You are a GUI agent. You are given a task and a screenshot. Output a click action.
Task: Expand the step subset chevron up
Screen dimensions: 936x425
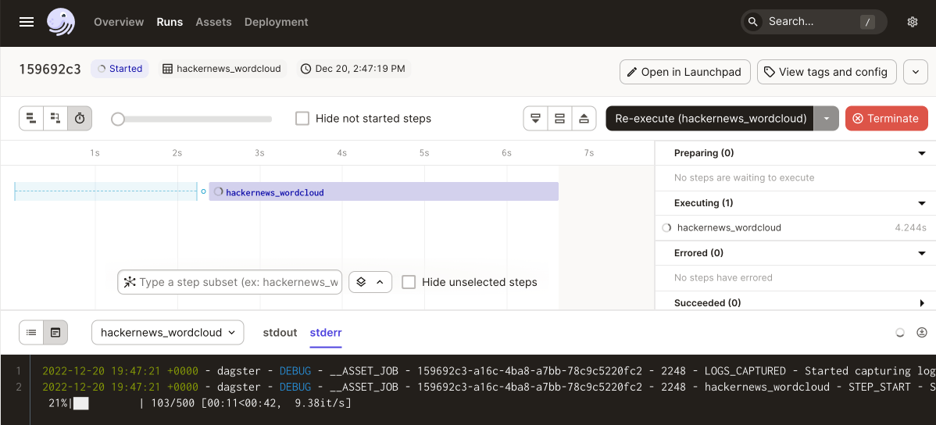coord(380,282)
